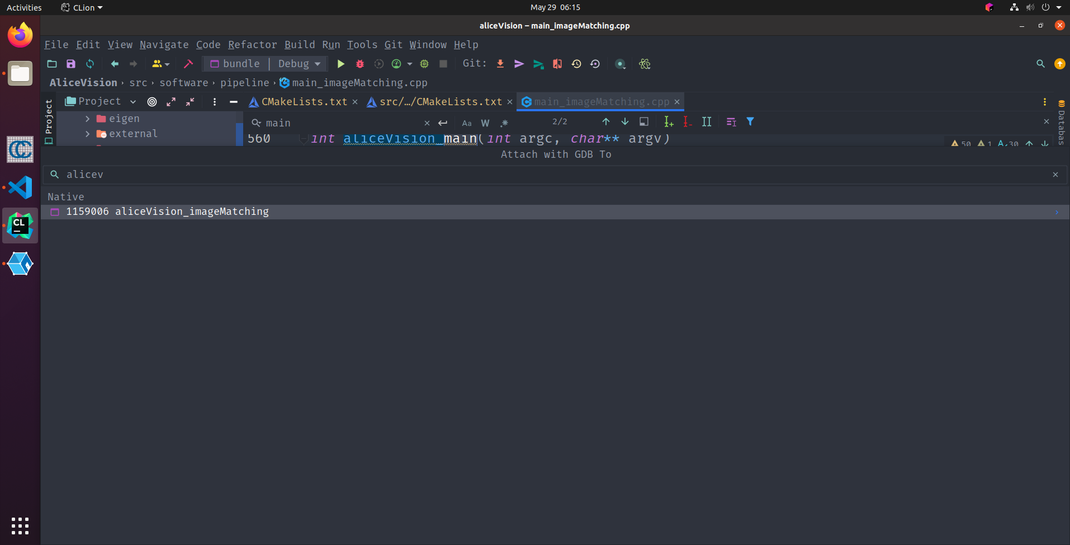Click the Git Push green arrow icon
The height and width of the screenshot is (545, 1070).
[x=538, y=64]
